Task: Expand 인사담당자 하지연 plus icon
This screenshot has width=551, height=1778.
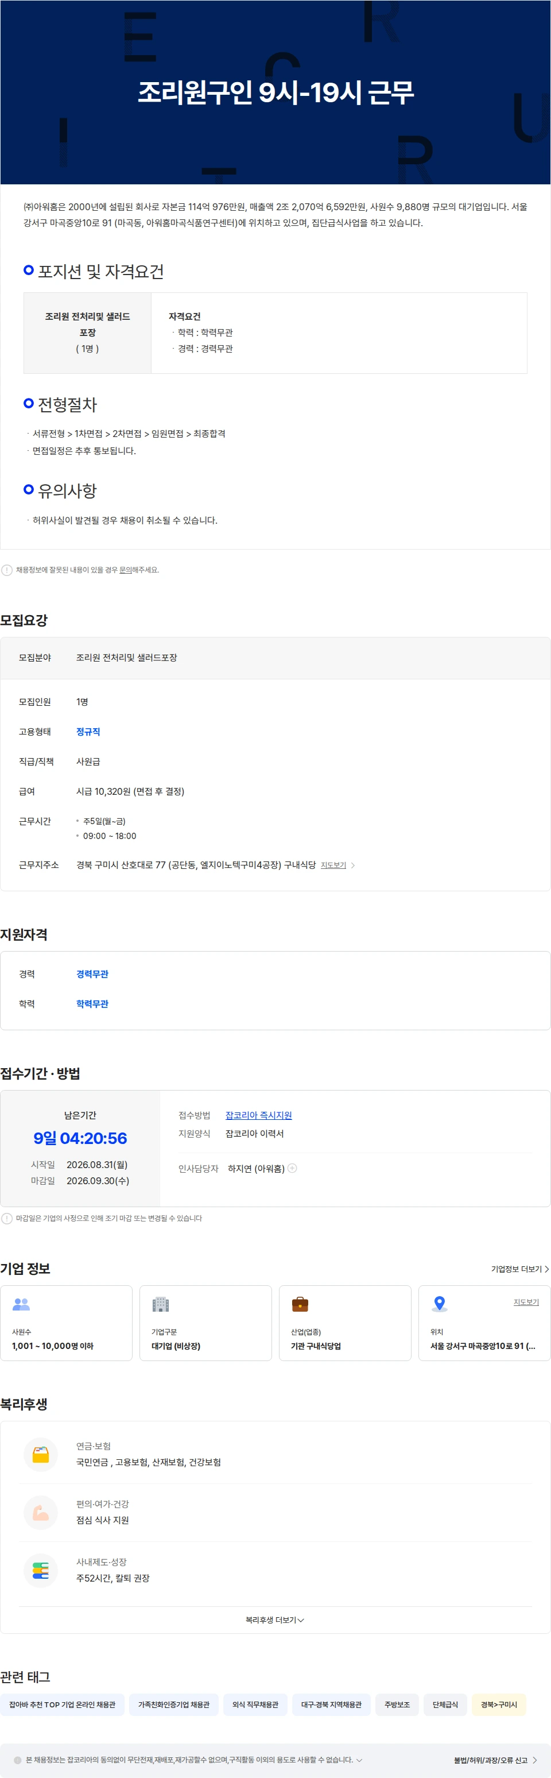Action: pos(292,1168)
